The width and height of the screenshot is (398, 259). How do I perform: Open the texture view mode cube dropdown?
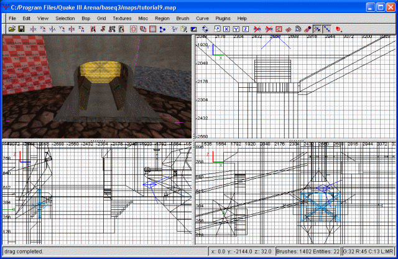click(184, 29)
